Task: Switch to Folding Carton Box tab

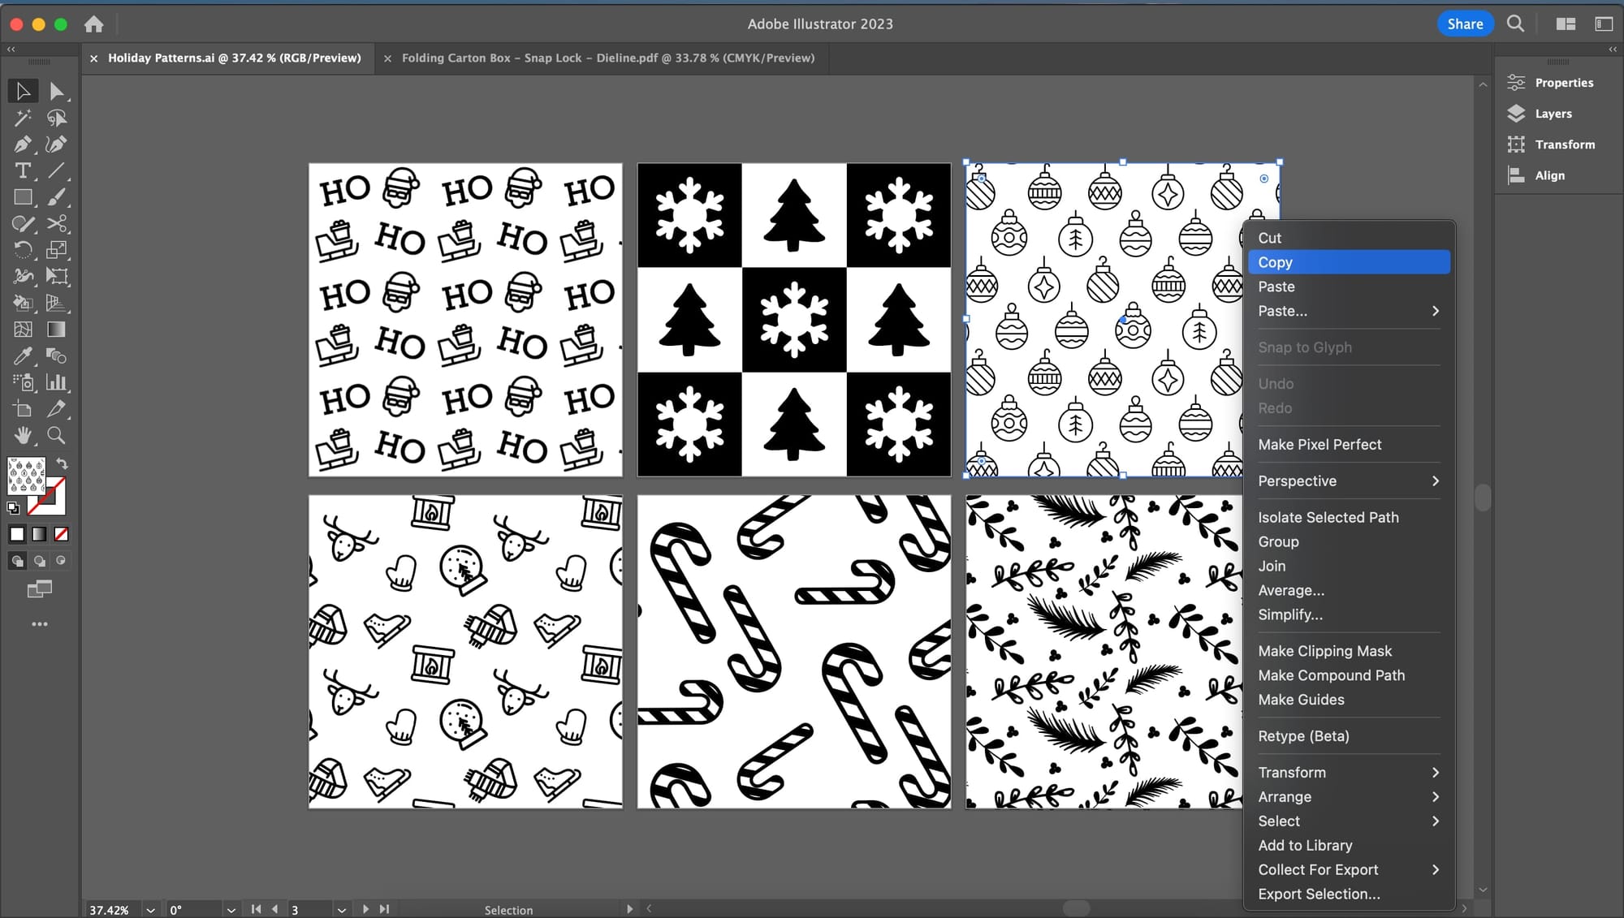Action: [607, 58]
